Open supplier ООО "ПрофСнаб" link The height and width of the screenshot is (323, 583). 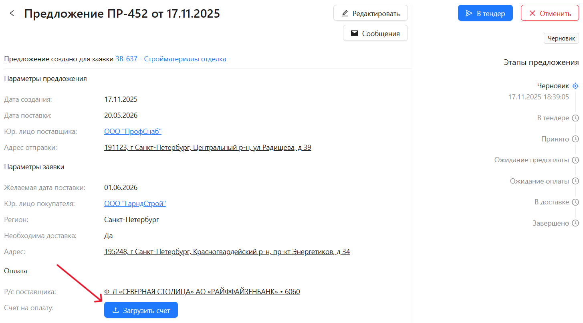tap(133, 131)
